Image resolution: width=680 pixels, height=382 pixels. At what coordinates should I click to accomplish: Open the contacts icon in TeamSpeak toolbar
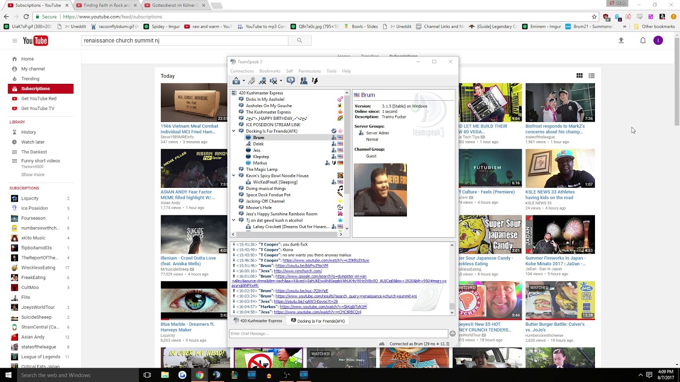click(303, 81)
